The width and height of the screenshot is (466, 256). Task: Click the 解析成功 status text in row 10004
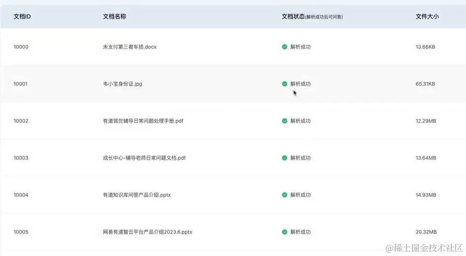click(x=301, y=195)
